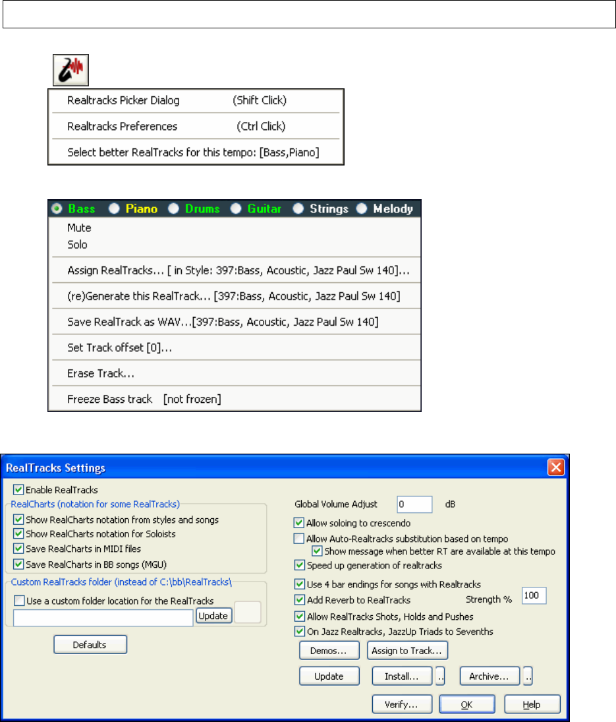The width and height of the screenshot is (616, 722).
Task: Click small '..' button next to Archive
Action: click(x=528, y=676)
